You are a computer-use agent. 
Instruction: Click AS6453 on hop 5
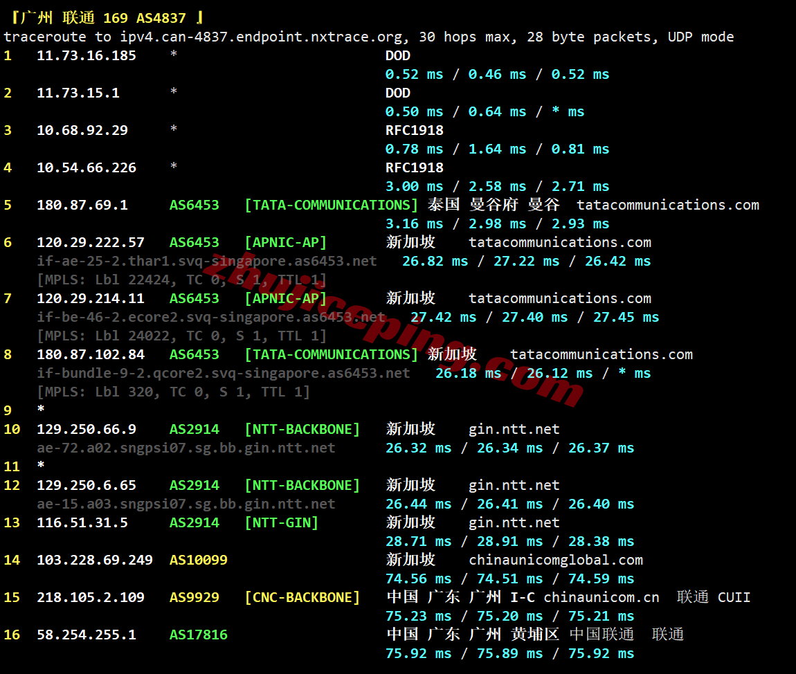point(195,205)
